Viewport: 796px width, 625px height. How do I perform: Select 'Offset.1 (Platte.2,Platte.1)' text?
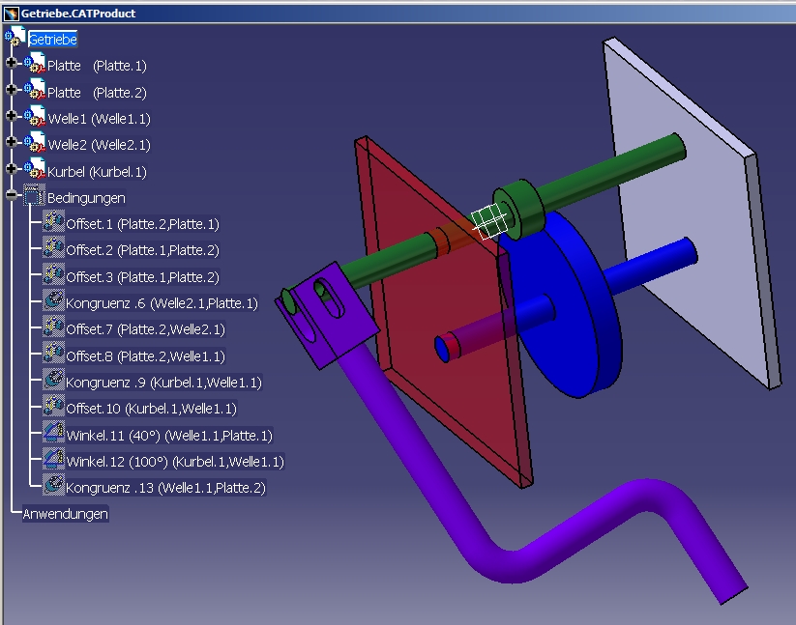pyautogui.click(x=142, y=224)
